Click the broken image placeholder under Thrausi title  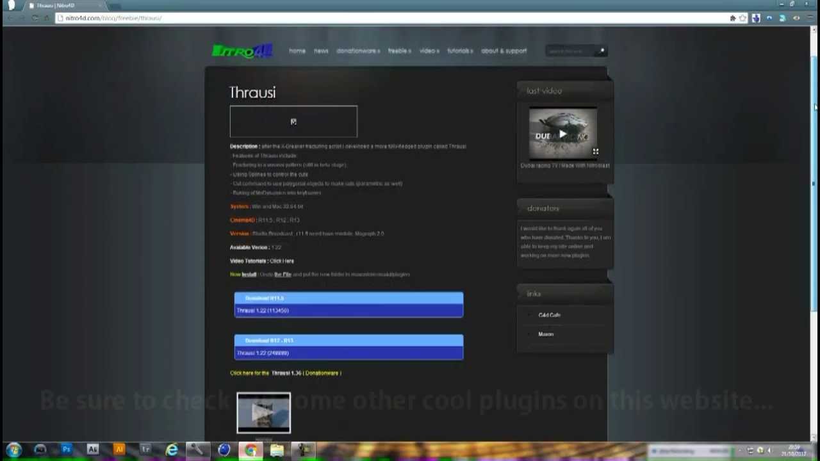click(x=293, y=122)
